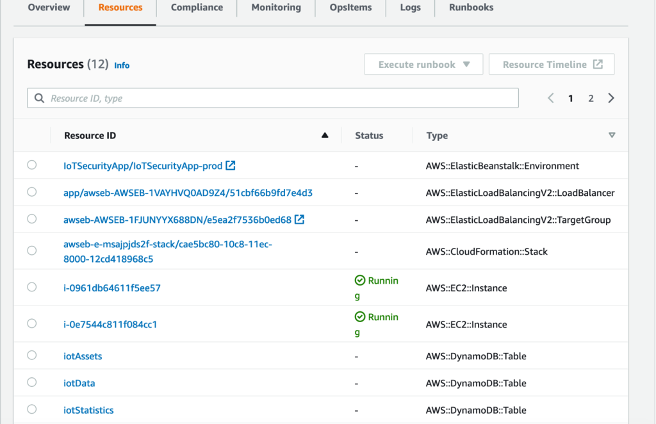Click the previous page chevron arrow

tap(550, 97)
